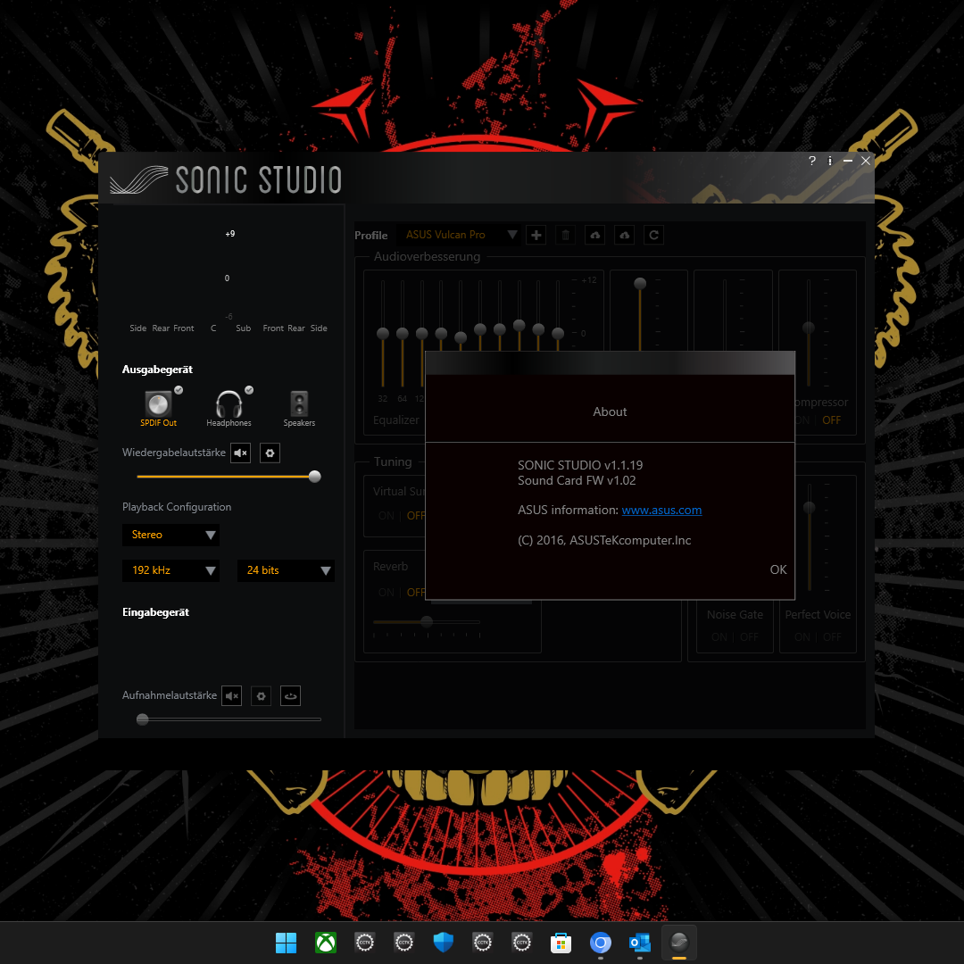Click the 'Audioverbesserung' section label

pos(427,256)
